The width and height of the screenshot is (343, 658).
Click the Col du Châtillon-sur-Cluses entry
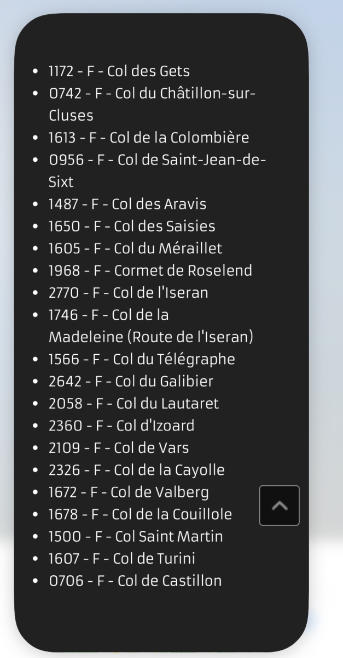pyautogui.click(x=152, y=94)
